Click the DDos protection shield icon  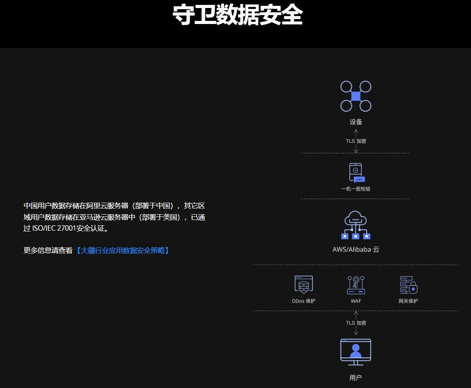(304, 285)
